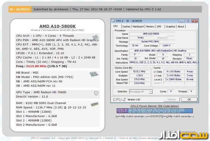Click the L1 Data 4 x 16 KBytes value

(173, 71)
